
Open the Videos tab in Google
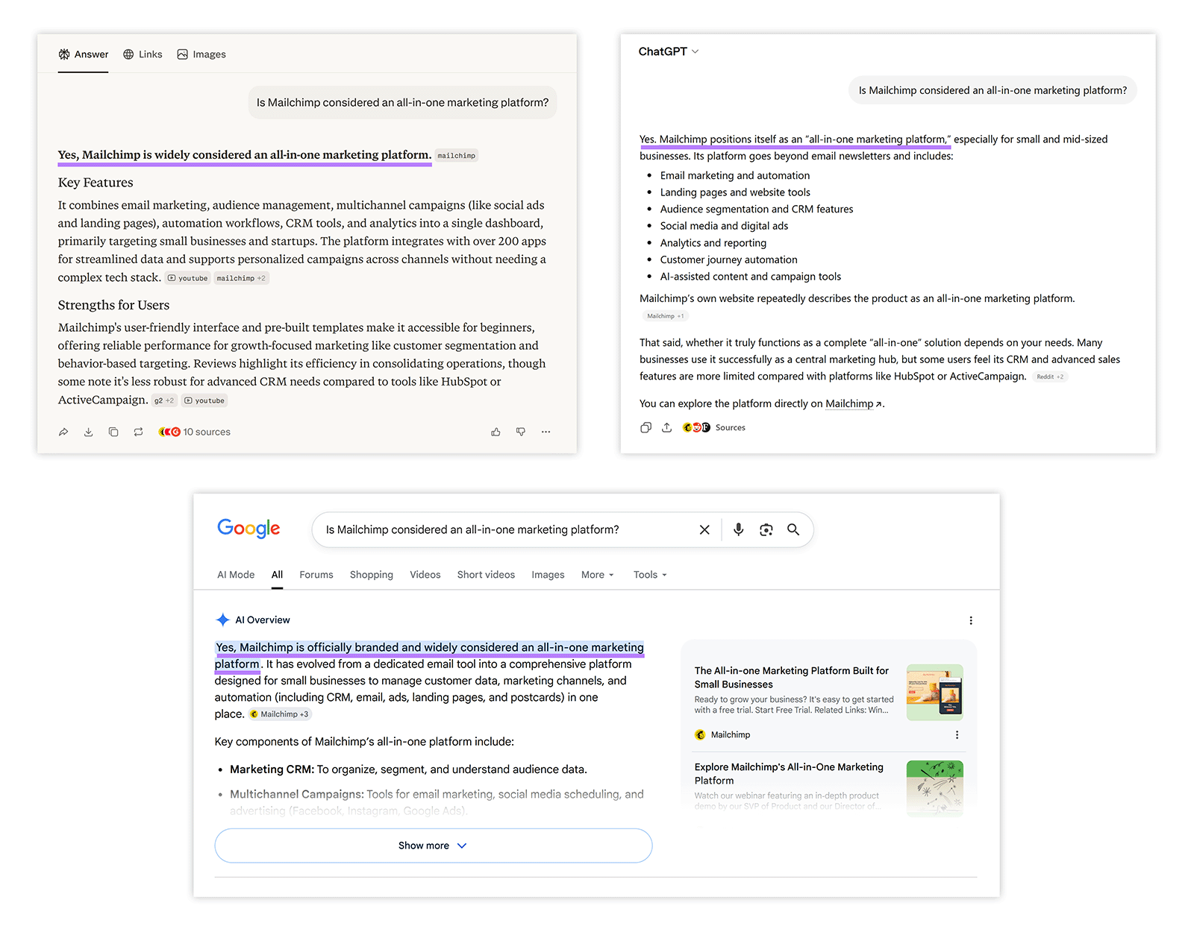point(425,575)
